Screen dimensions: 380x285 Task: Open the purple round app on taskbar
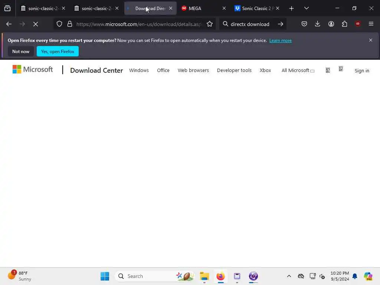(253, 276)
